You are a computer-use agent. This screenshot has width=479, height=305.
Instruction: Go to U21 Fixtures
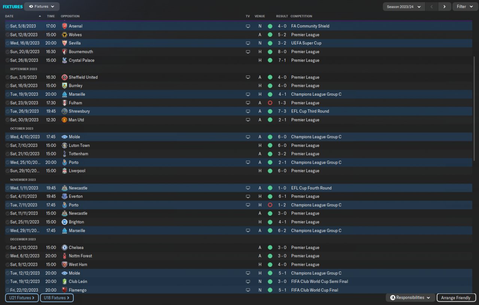pos(22,298)
